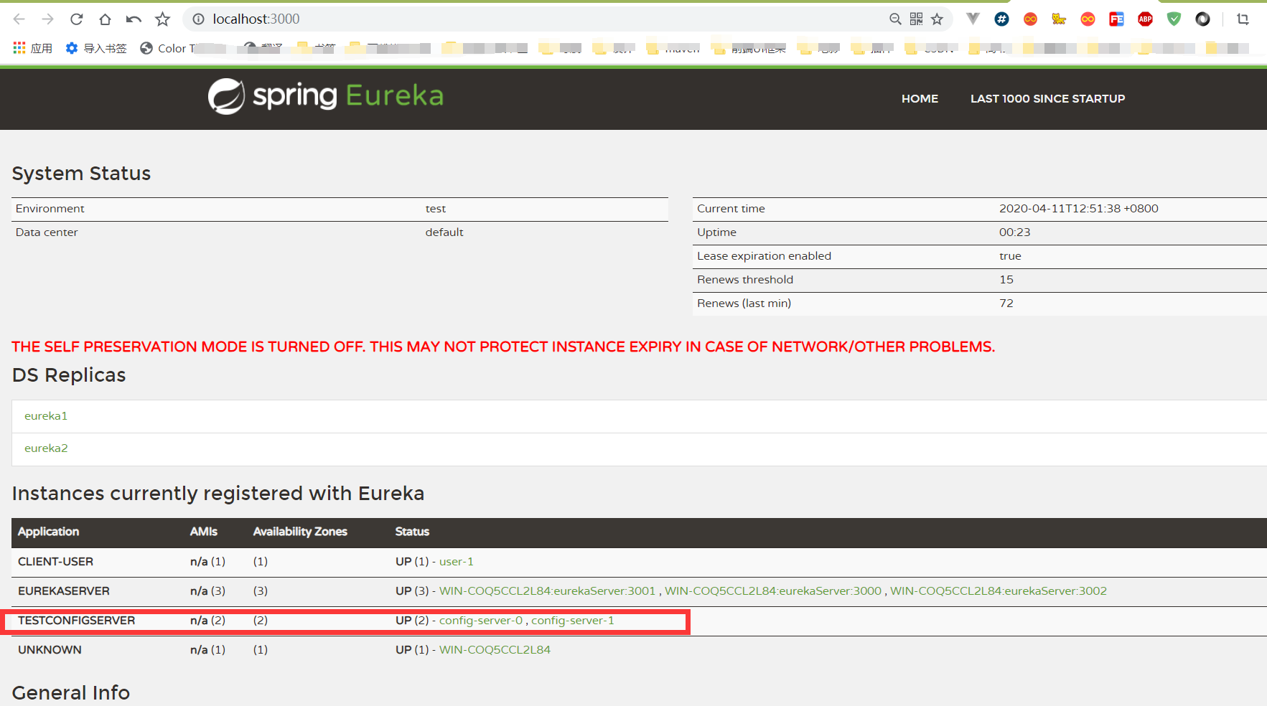Open the config-server-0 instance link

[x=481, y=621]
